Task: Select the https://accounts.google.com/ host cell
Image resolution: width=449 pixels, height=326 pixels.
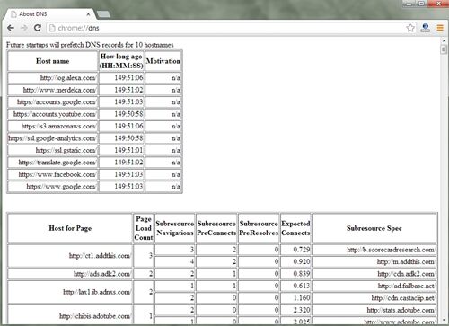Action: [x=53, y=102]
